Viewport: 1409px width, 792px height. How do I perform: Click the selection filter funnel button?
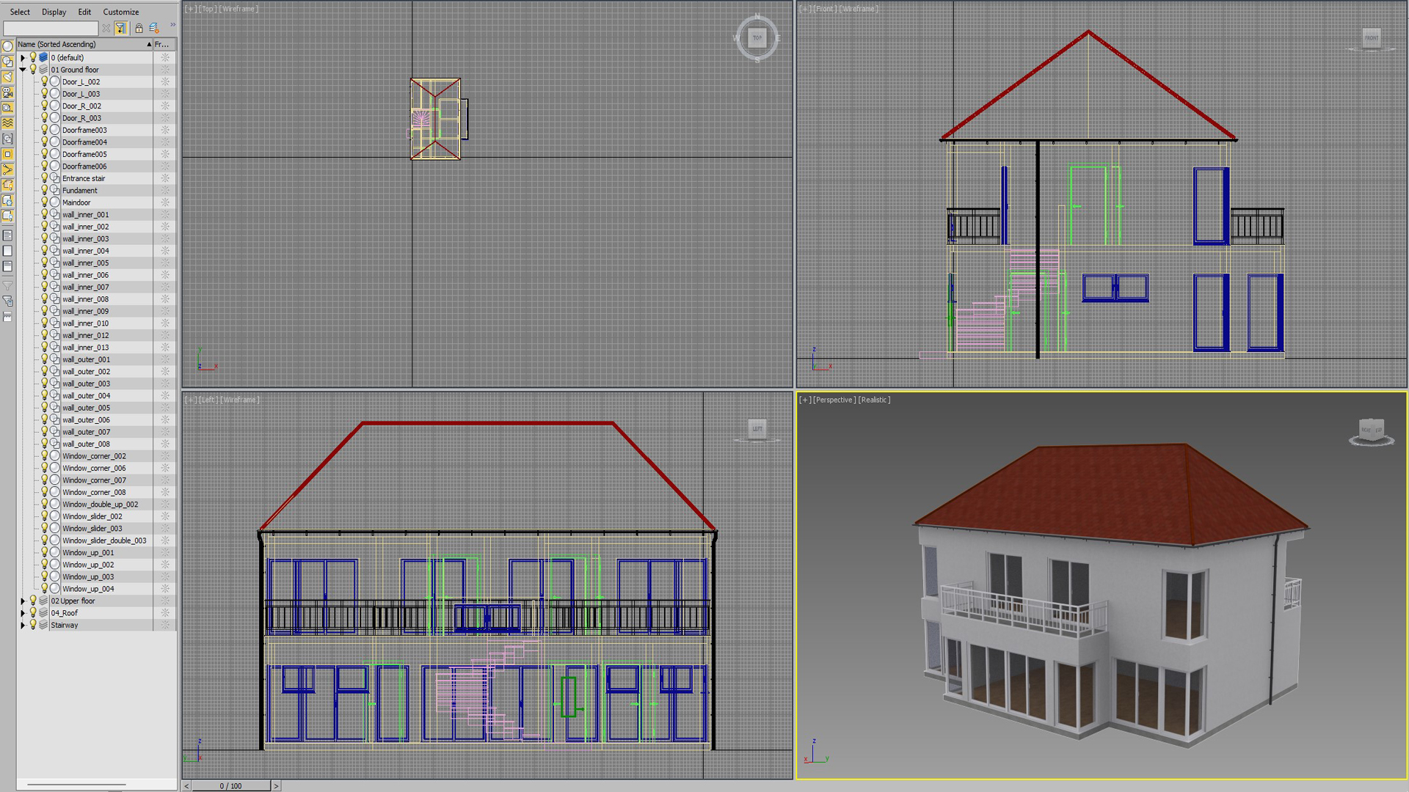coord(120,28)
